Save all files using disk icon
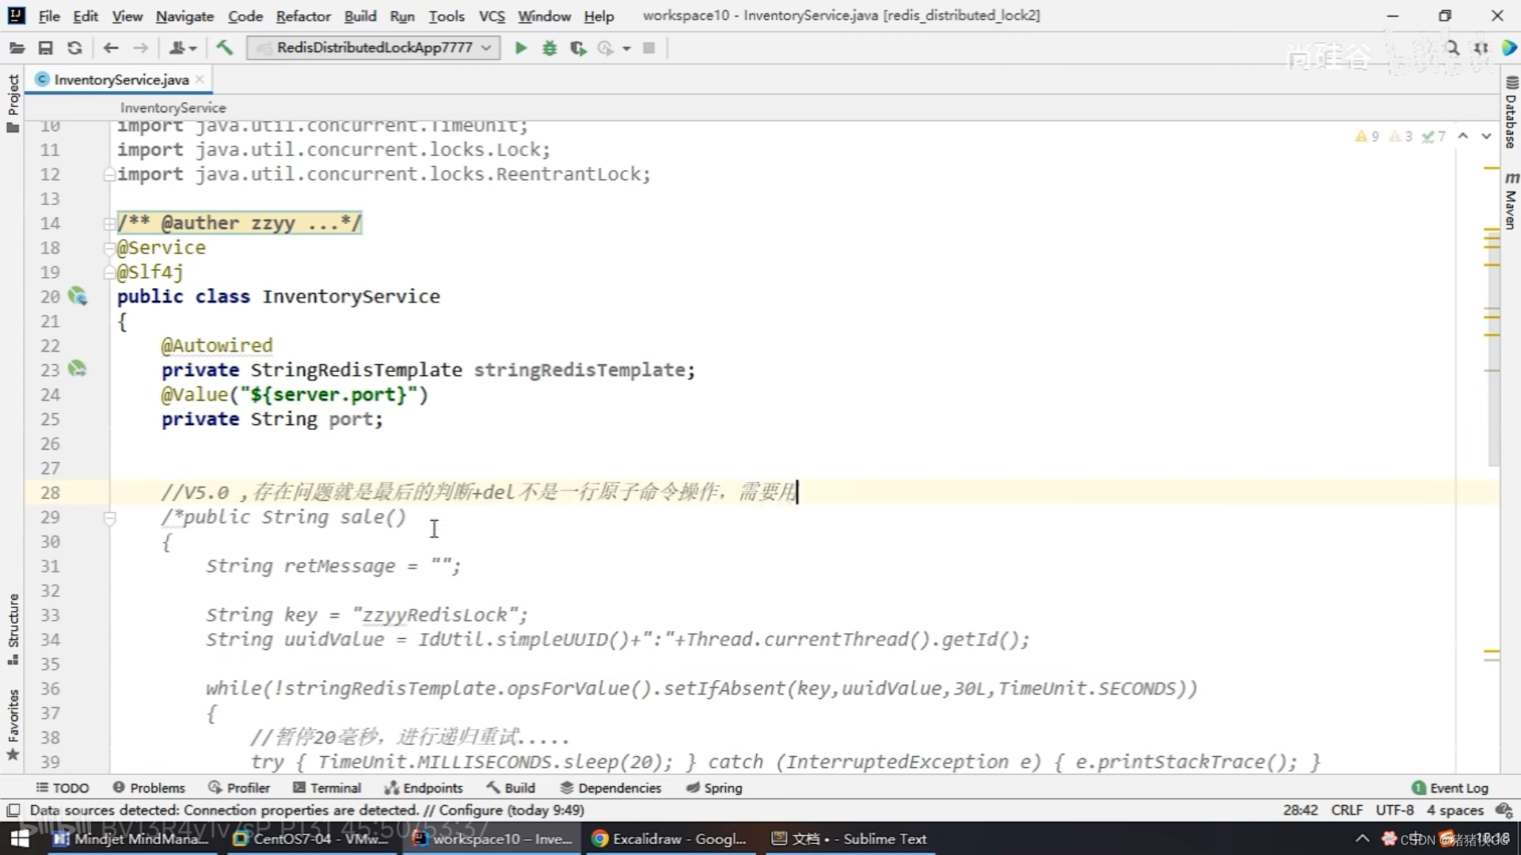This screenshot has width=1521, height=855. (46, 48)
